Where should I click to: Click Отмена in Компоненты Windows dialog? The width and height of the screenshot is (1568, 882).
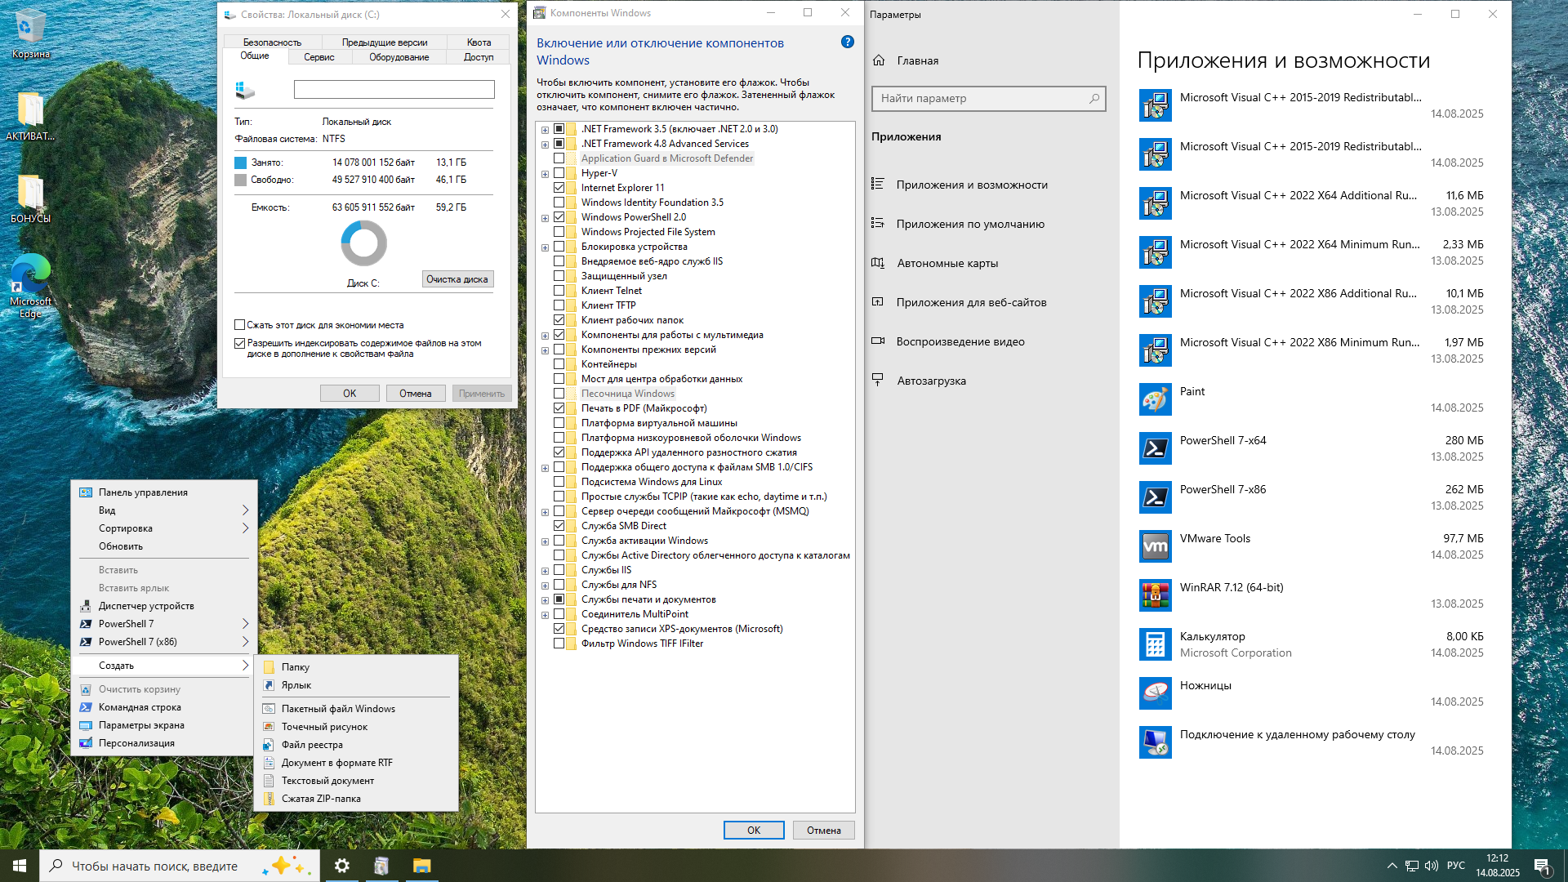[x=824, y=831]
